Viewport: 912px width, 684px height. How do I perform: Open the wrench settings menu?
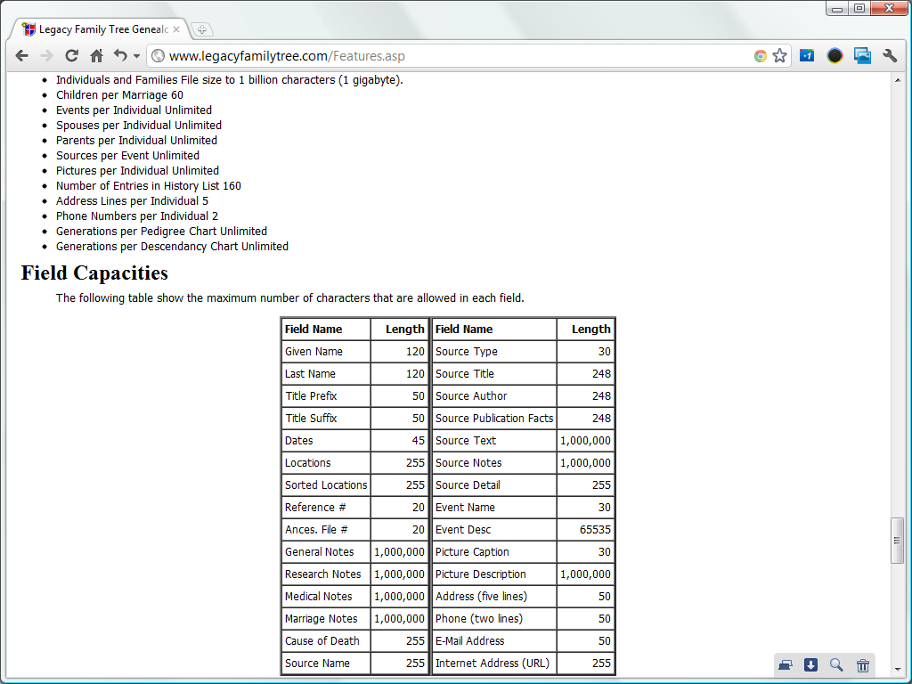coord(890,56)
